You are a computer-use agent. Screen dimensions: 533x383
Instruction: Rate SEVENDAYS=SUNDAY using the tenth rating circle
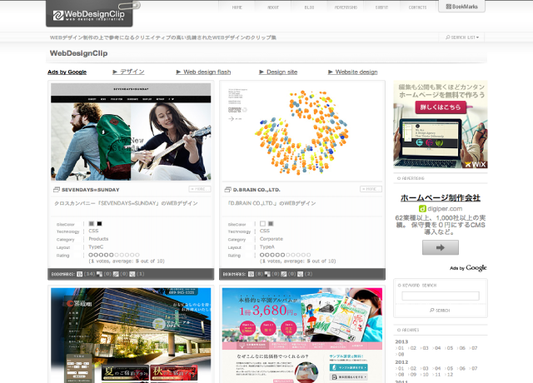click(x=137, y=255)
